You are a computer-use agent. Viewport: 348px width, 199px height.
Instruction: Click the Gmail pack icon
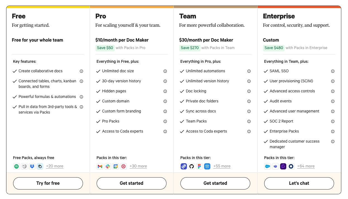point(100,166)
